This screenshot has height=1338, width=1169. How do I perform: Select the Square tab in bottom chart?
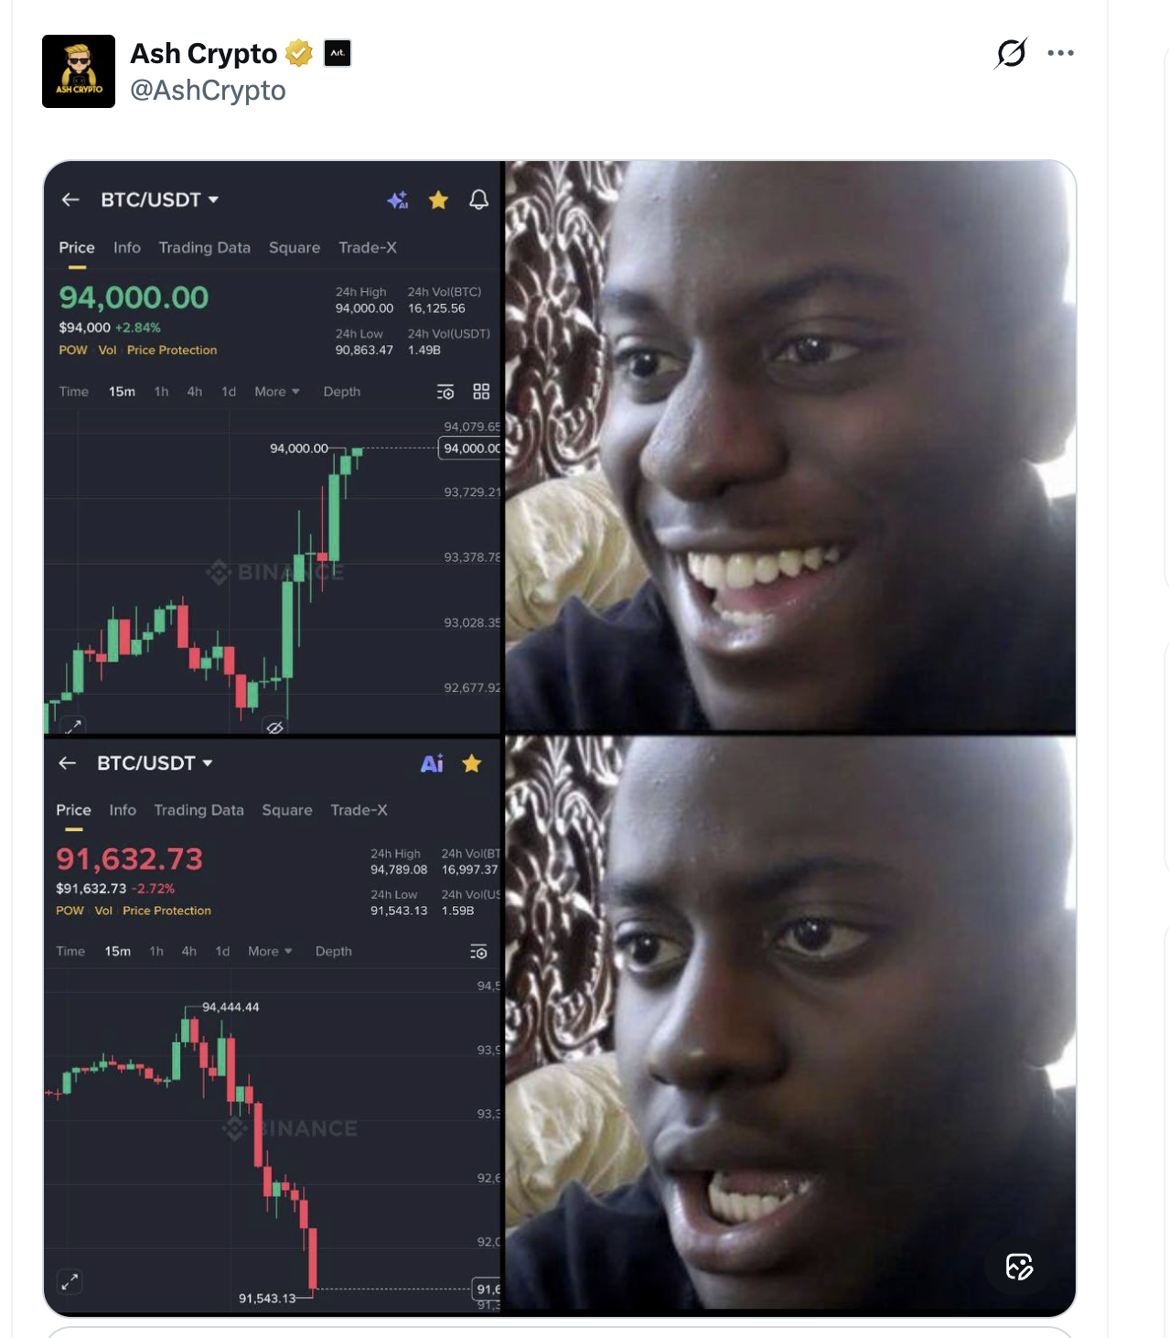coord(287,811)
